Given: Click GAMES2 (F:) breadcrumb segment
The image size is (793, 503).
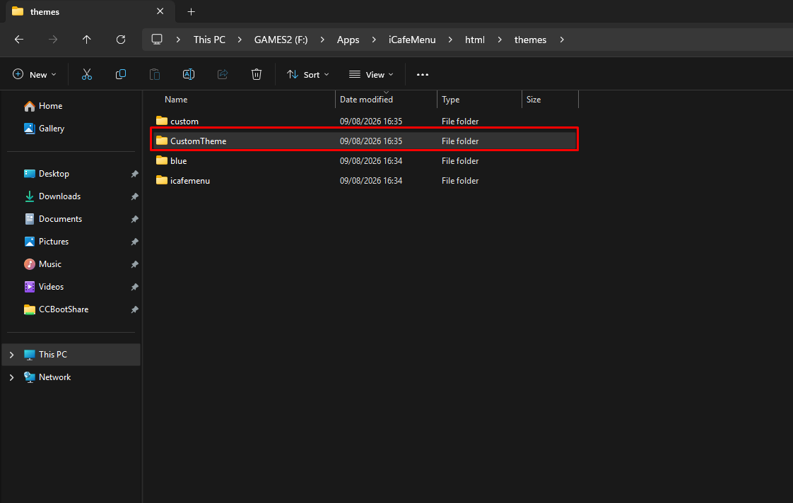Looking at the screenshot, I should pyautogui.click(x=281, y=40).
